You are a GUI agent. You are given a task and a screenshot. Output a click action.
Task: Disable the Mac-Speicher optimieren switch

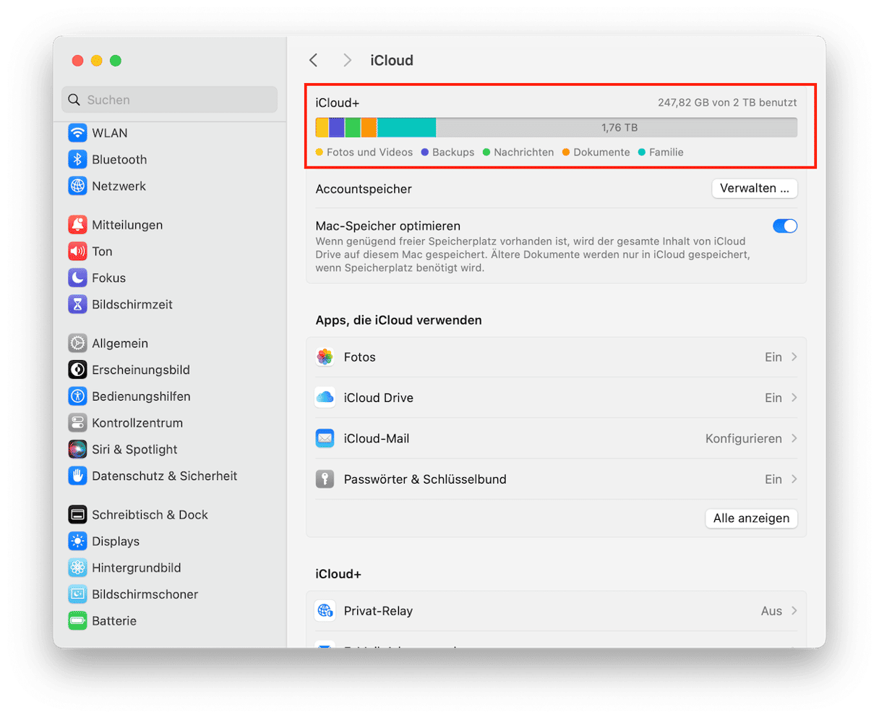(784, 226)
